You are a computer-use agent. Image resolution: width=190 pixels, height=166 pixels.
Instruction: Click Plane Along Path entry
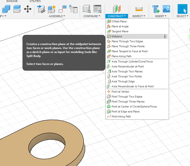[x=121, y=56]
